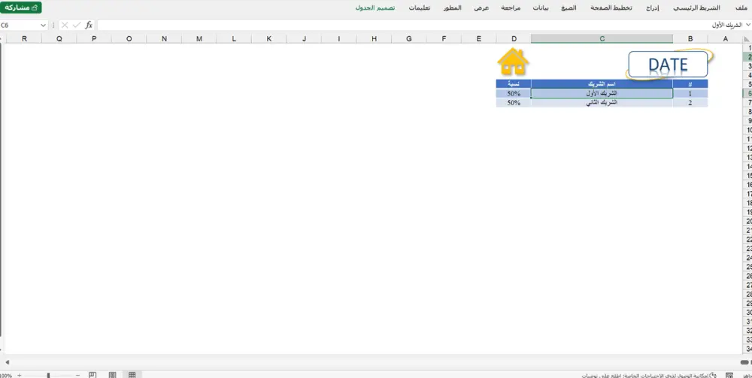
Task: Click the horizontal scrollbar left arrow
Action: tap(7, 363)
